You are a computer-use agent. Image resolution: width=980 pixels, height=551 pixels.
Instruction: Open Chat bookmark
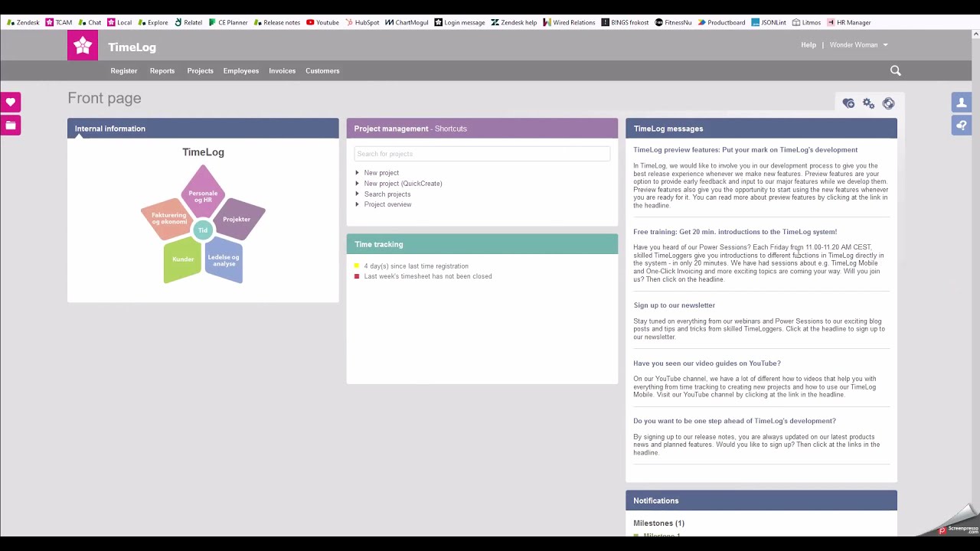pos(90,22)
